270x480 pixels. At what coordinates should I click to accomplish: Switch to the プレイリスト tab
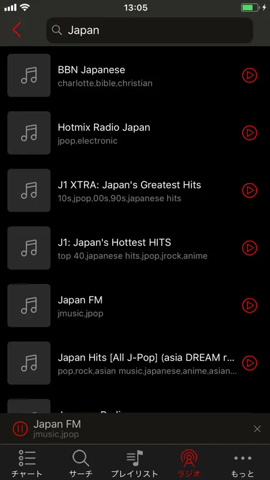134,463
